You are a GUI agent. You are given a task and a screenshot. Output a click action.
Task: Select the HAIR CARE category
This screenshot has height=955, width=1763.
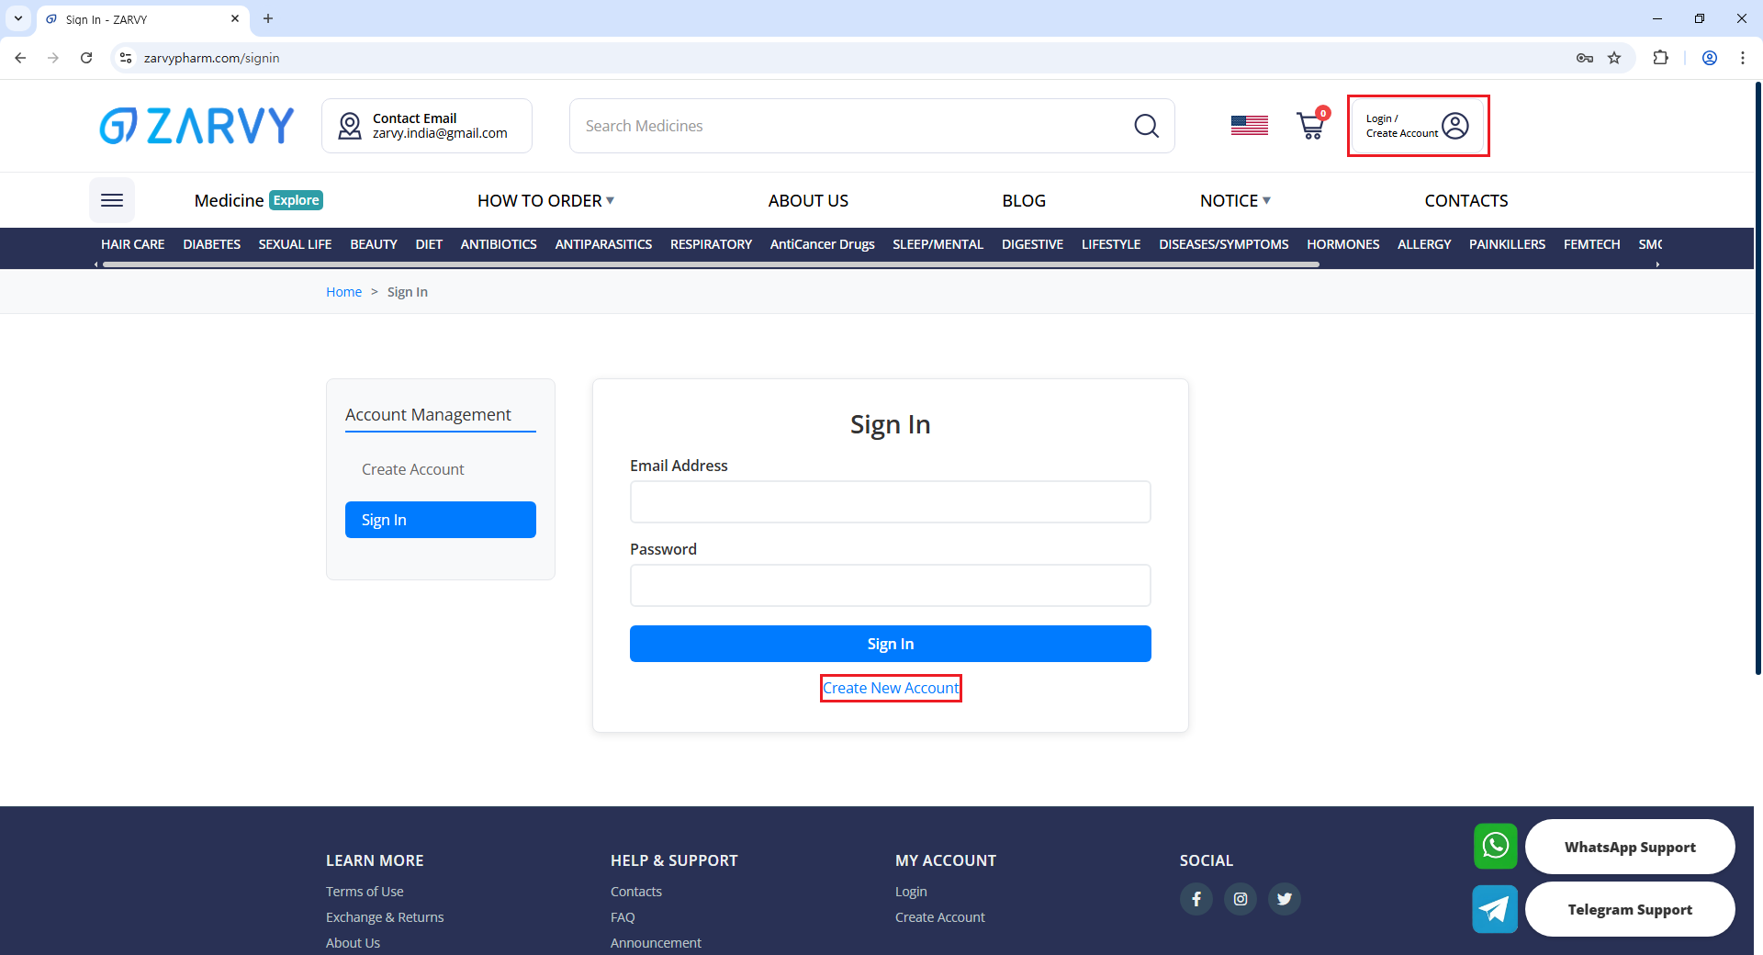click(133, 244)
